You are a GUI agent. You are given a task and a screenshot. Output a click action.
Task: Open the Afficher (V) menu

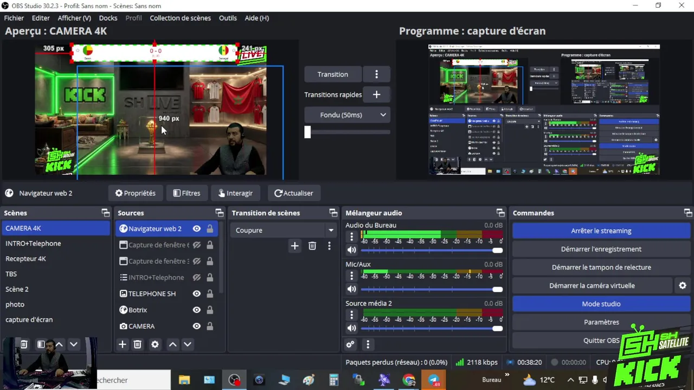click(74, 18)
